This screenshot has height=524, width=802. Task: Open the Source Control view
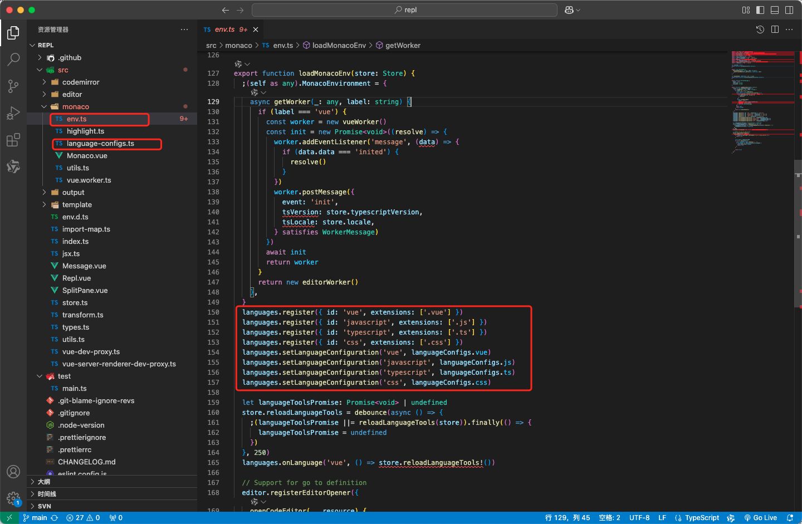coord(13,86)
